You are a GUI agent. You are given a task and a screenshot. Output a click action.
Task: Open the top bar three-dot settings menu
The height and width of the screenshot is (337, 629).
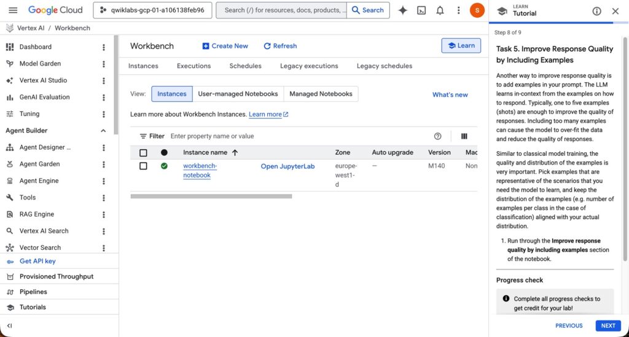click(x=458, y=10)
